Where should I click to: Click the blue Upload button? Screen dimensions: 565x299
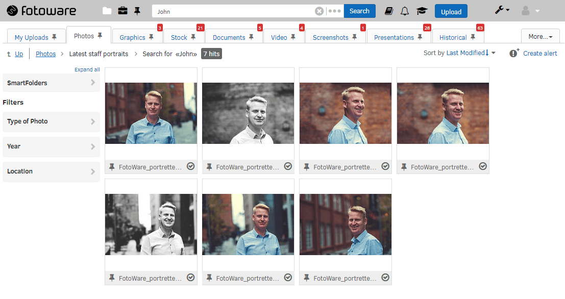[x=451, y=11]
